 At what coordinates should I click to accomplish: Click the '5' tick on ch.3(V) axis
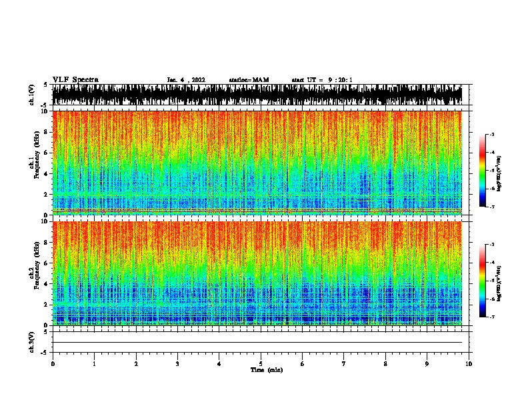(46, 331)
